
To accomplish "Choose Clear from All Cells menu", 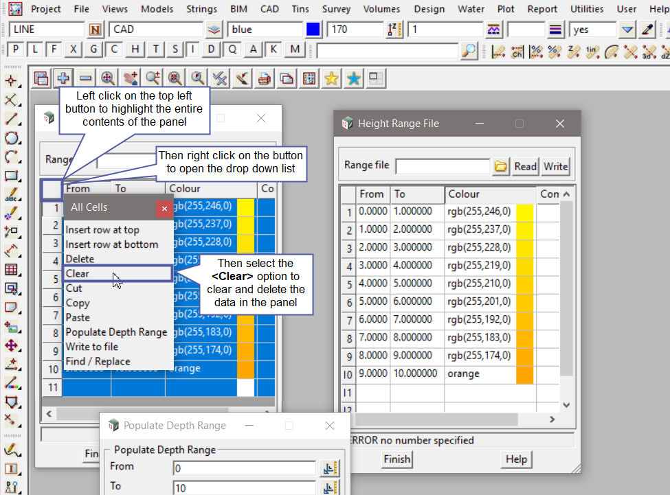I will pyautogui.click(x=78, y=273).
